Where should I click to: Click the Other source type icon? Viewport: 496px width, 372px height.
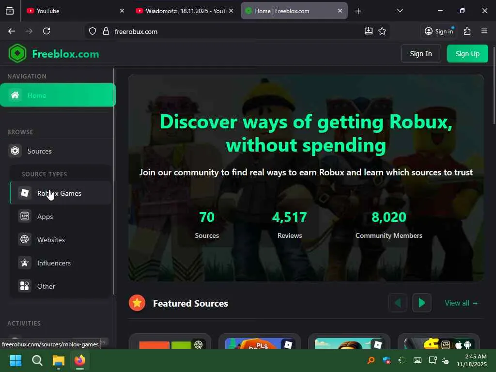click(25, 286)
